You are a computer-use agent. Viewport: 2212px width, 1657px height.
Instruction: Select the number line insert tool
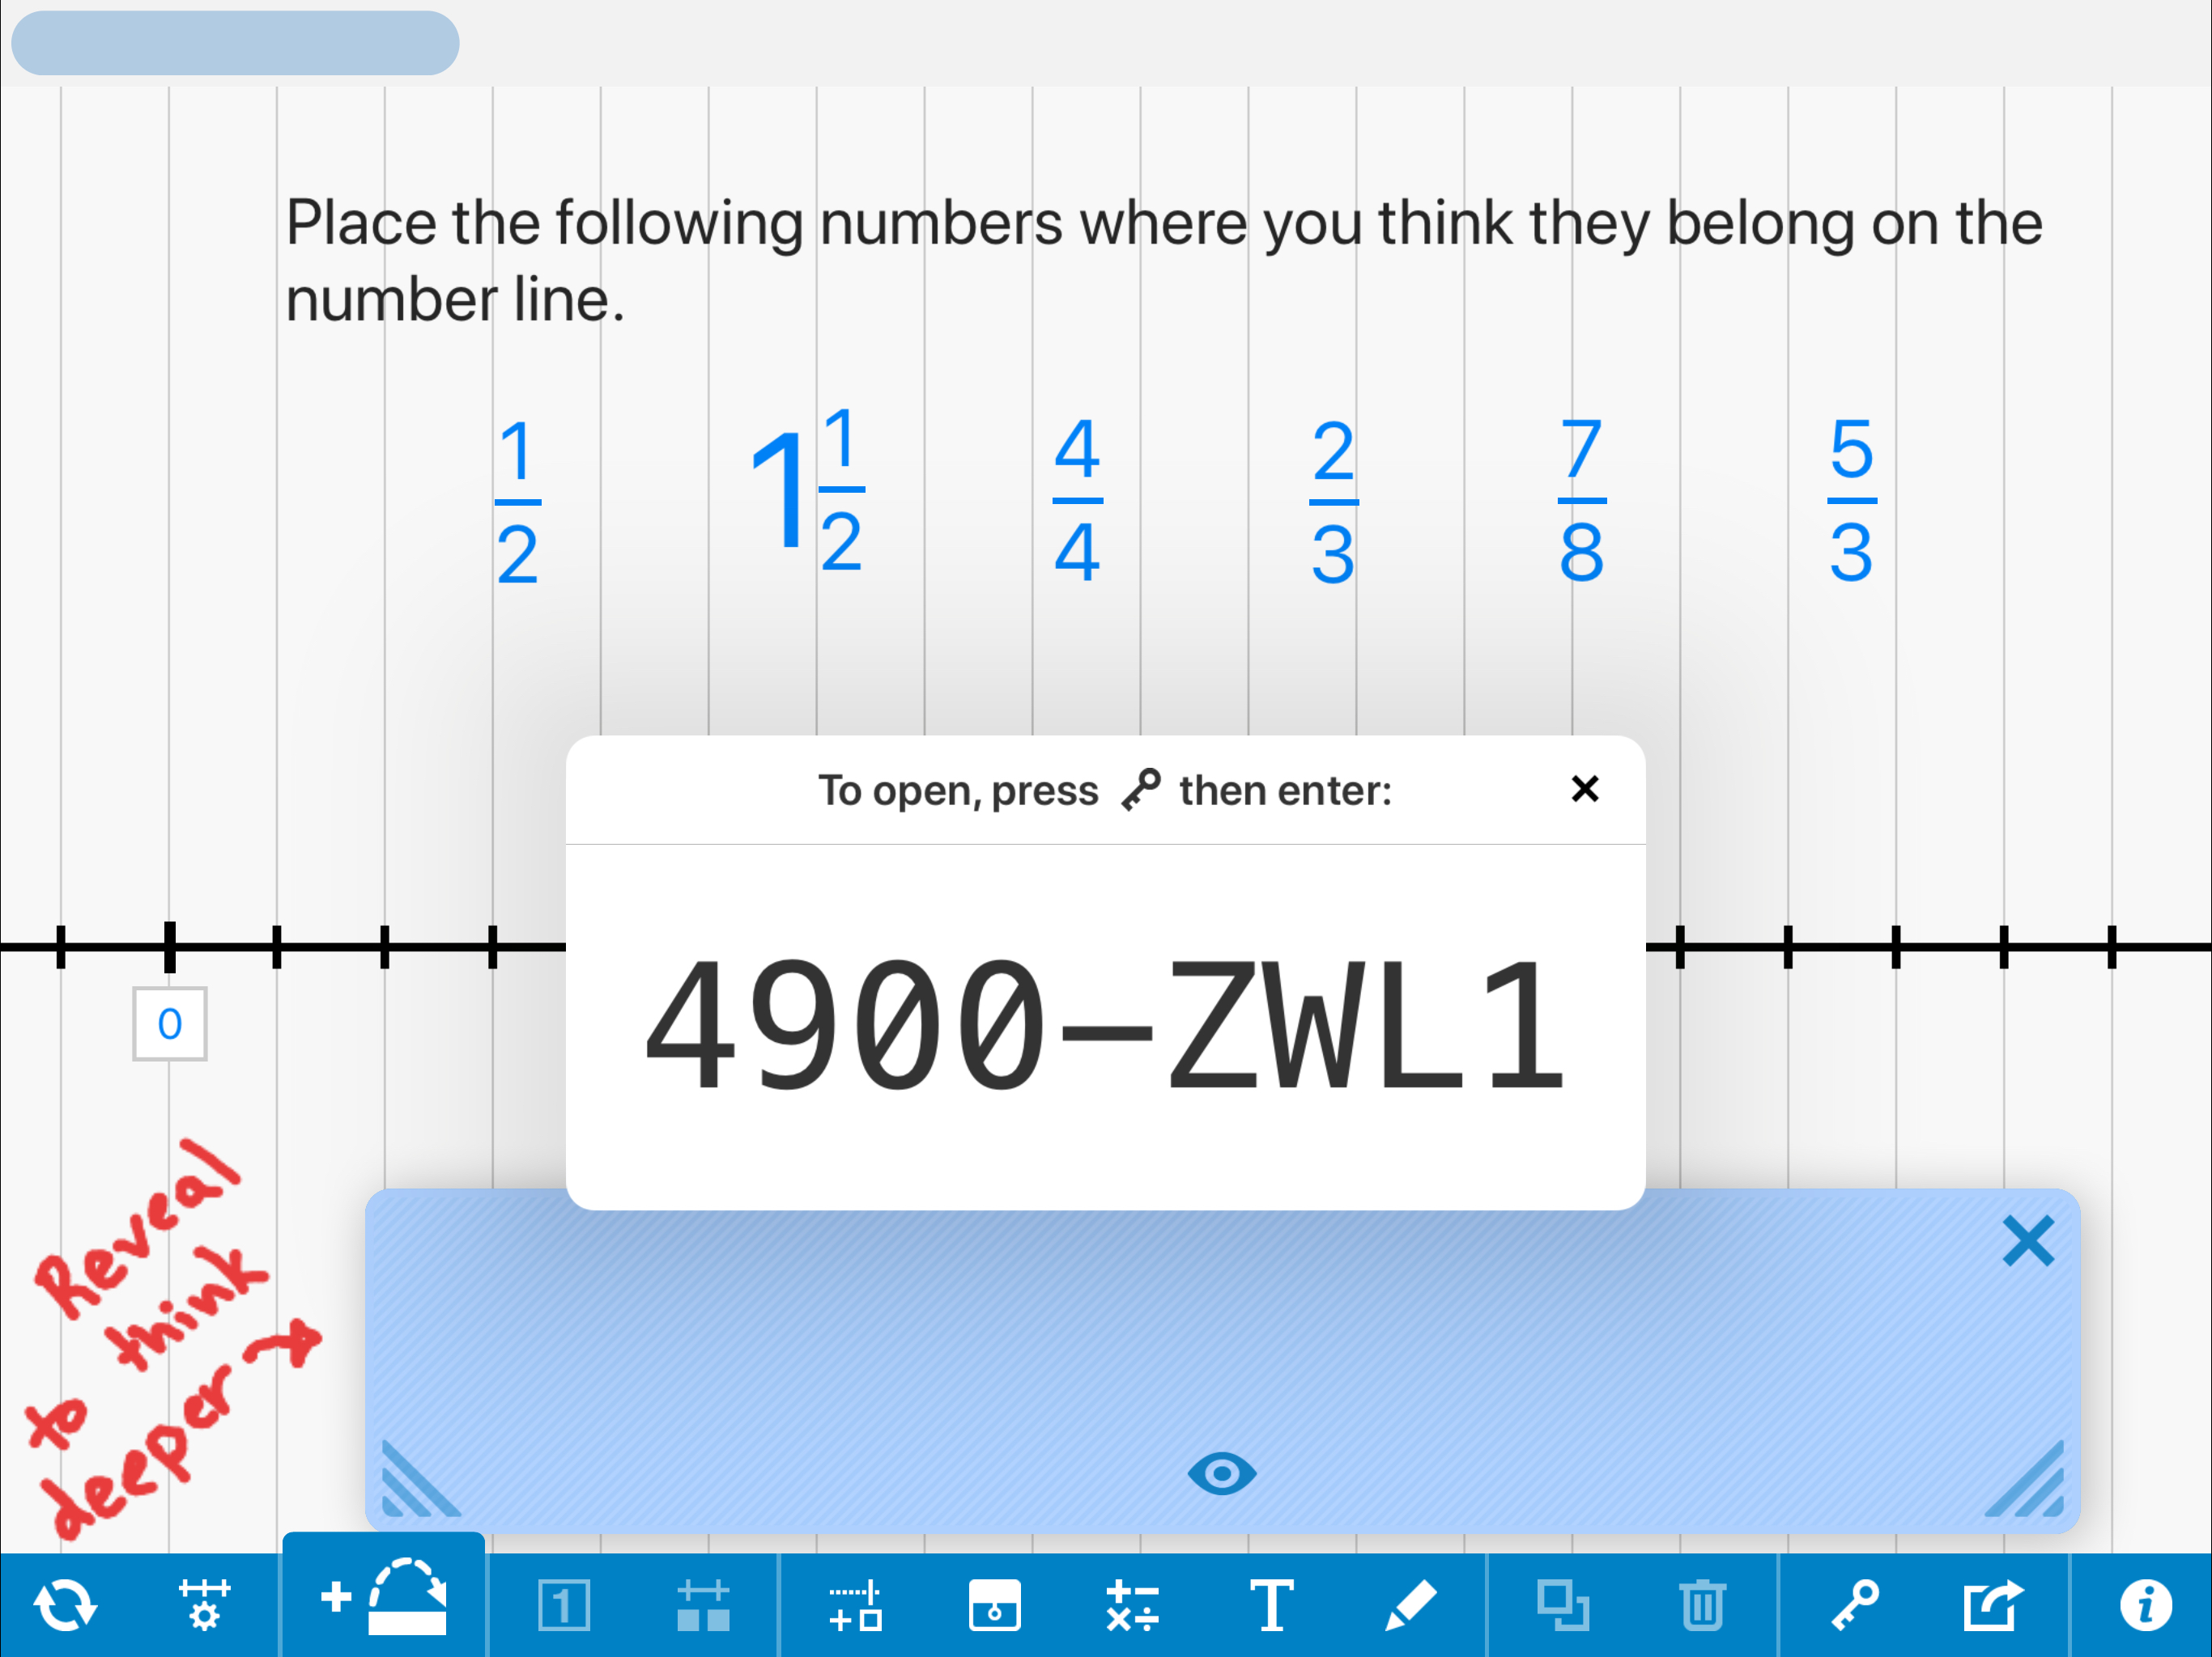coord(852,1604)
